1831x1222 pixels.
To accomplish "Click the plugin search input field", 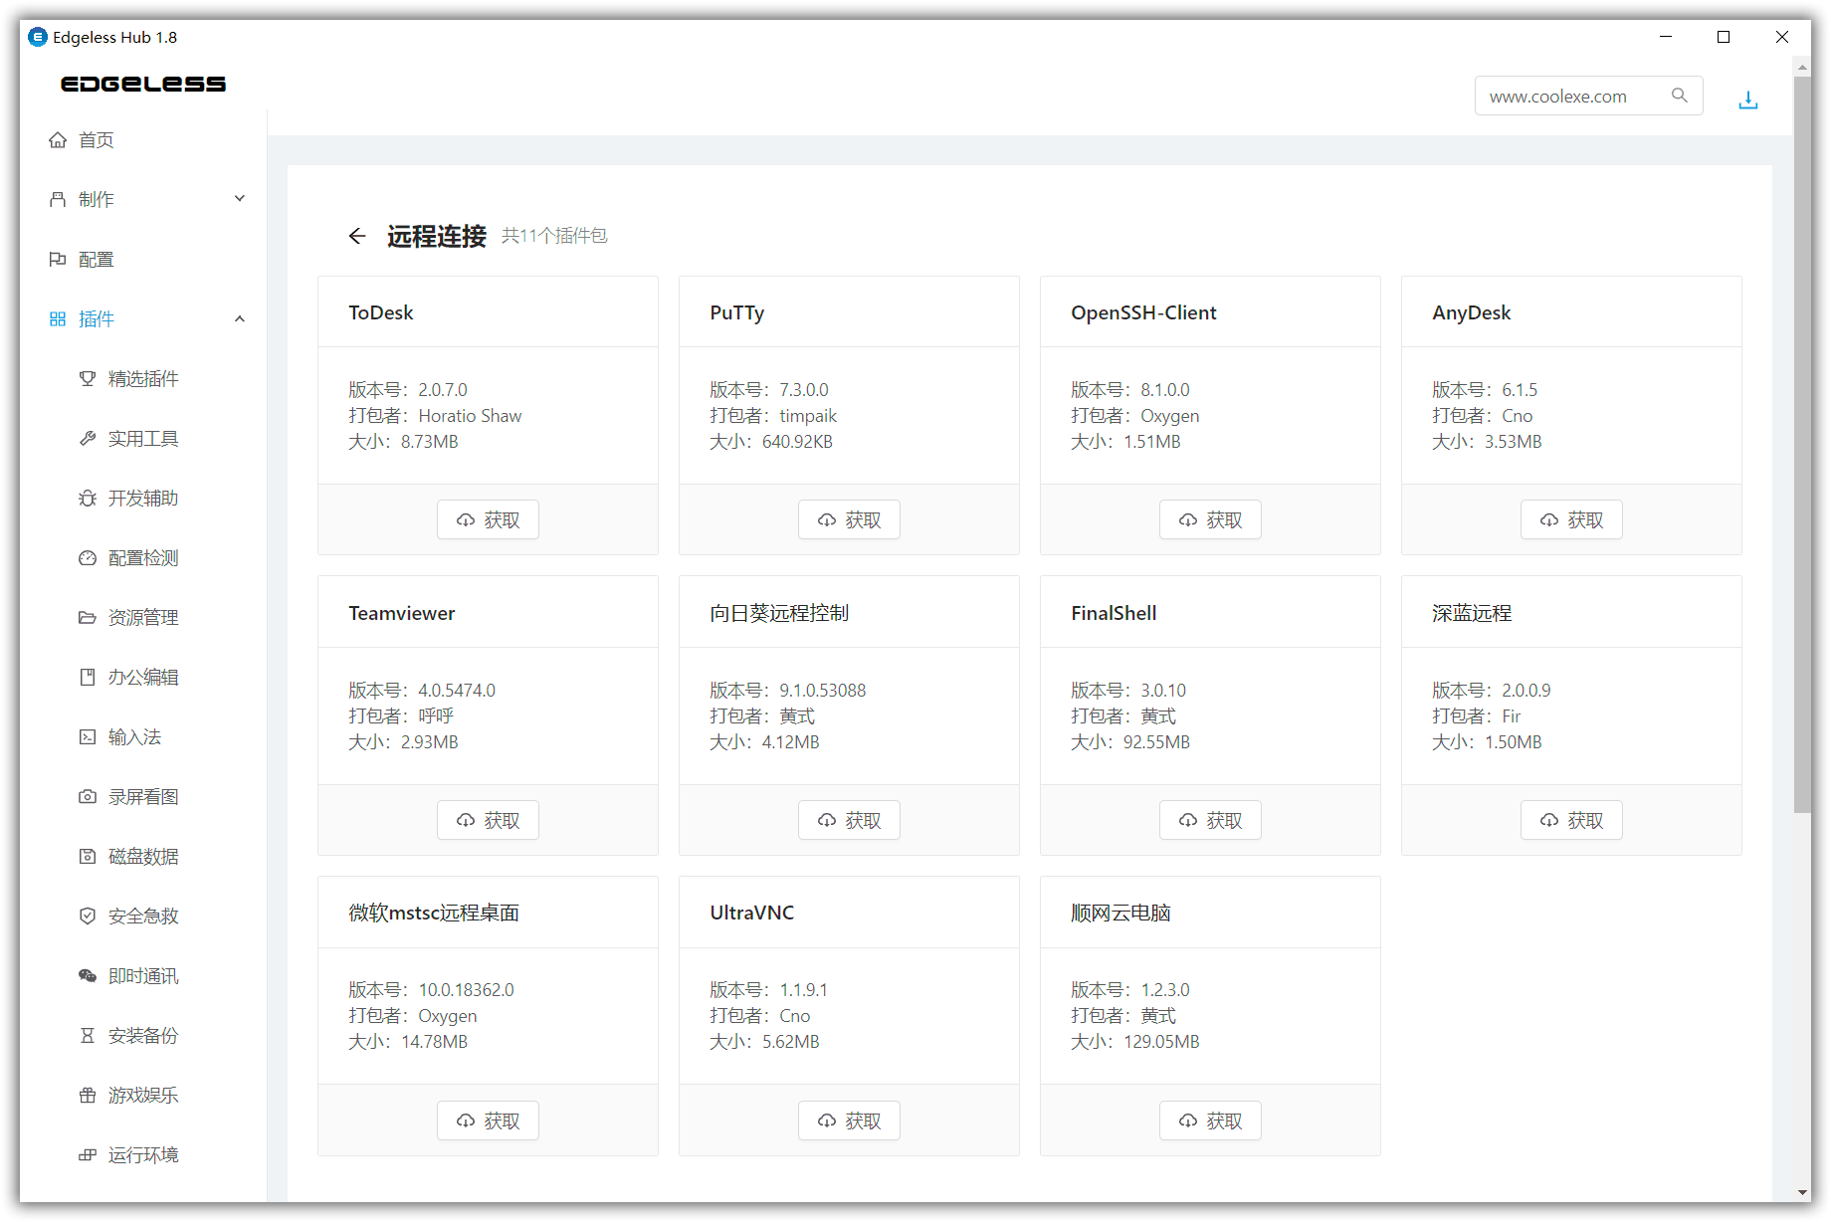I will pos(1572,97).
